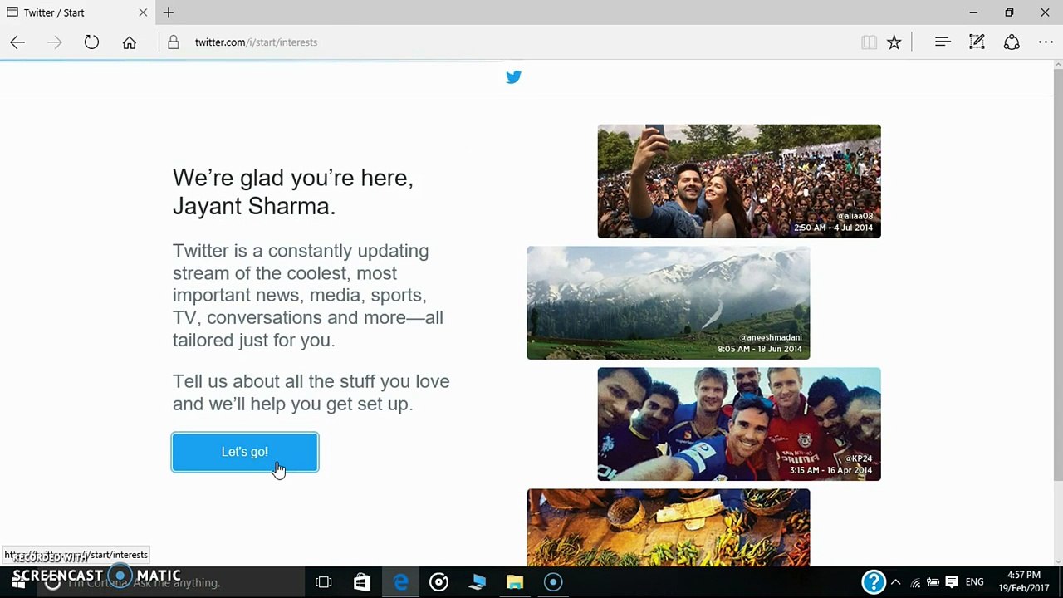Click the Let's go! button

pyautogui.click(x=245, y=452)
